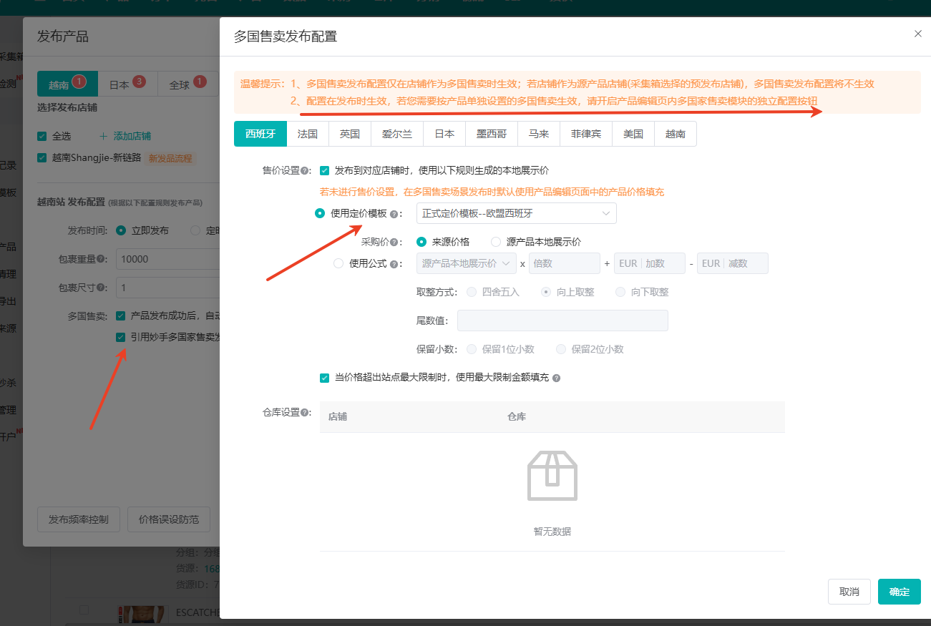Click the help icon after 使用最大限制金额填充

[x=556, y=378]
